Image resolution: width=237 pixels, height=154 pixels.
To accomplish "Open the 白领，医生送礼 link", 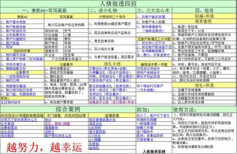I will pyautogui.click(x=110, y=98).
